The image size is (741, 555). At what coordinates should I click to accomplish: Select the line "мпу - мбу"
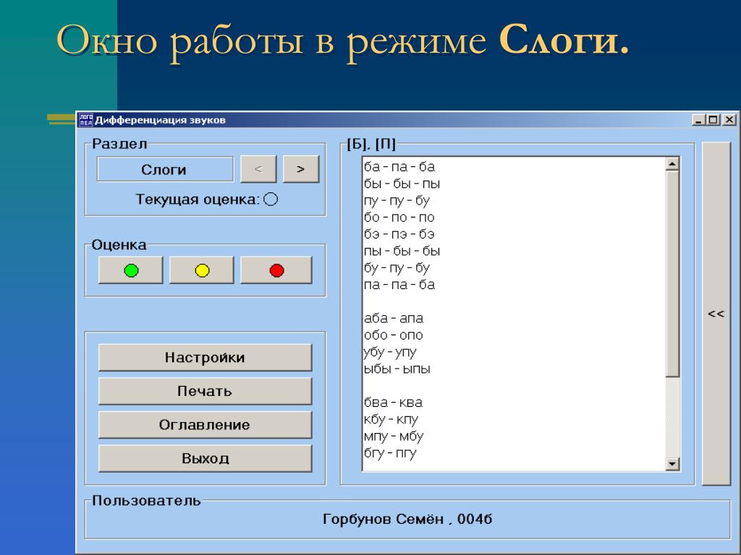coord(394,436)
